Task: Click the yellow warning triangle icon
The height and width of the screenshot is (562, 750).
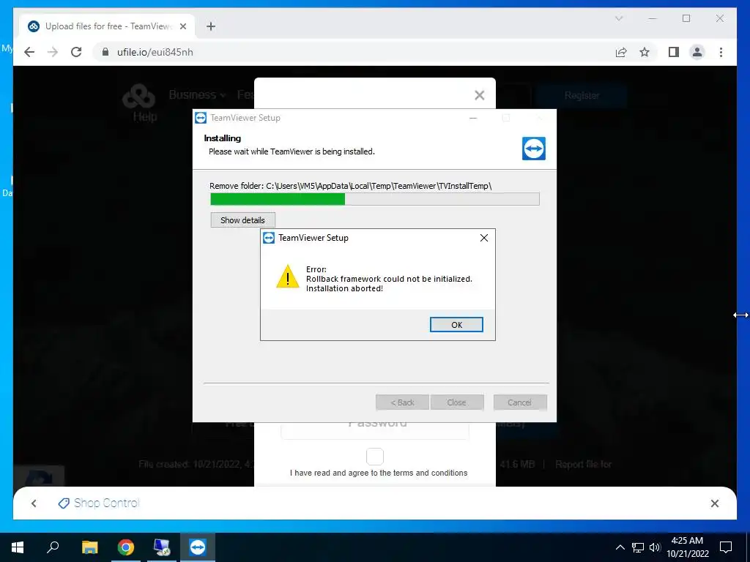Action: [287, 277]
